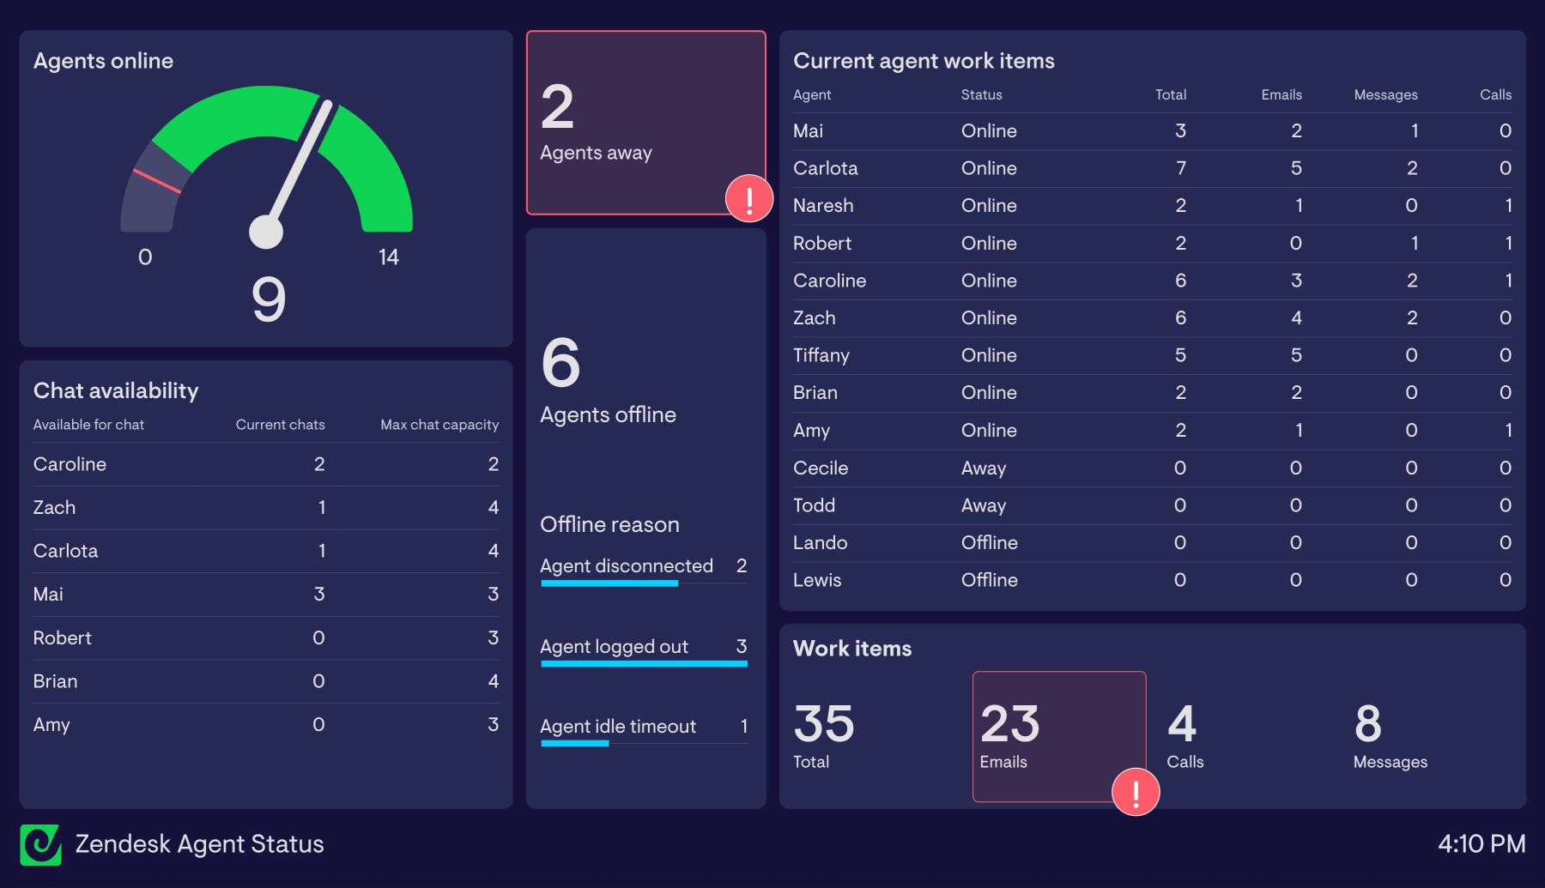This screenshot has width=1545, height=888.
Task: Click the Agents online panel title
Action: 103,61
